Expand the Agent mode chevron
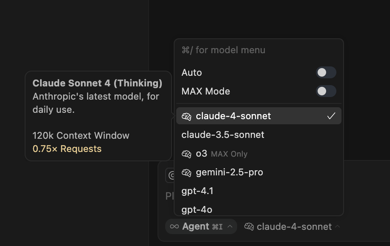 point(230,226)
